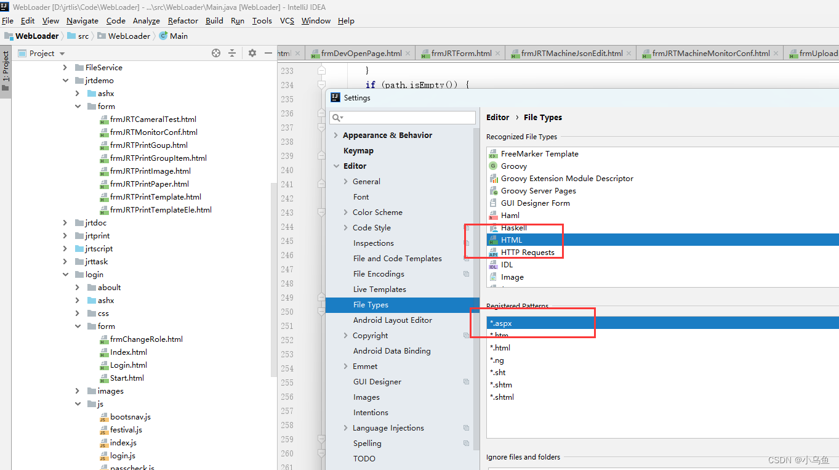Open Project panel gear settings

252,54
